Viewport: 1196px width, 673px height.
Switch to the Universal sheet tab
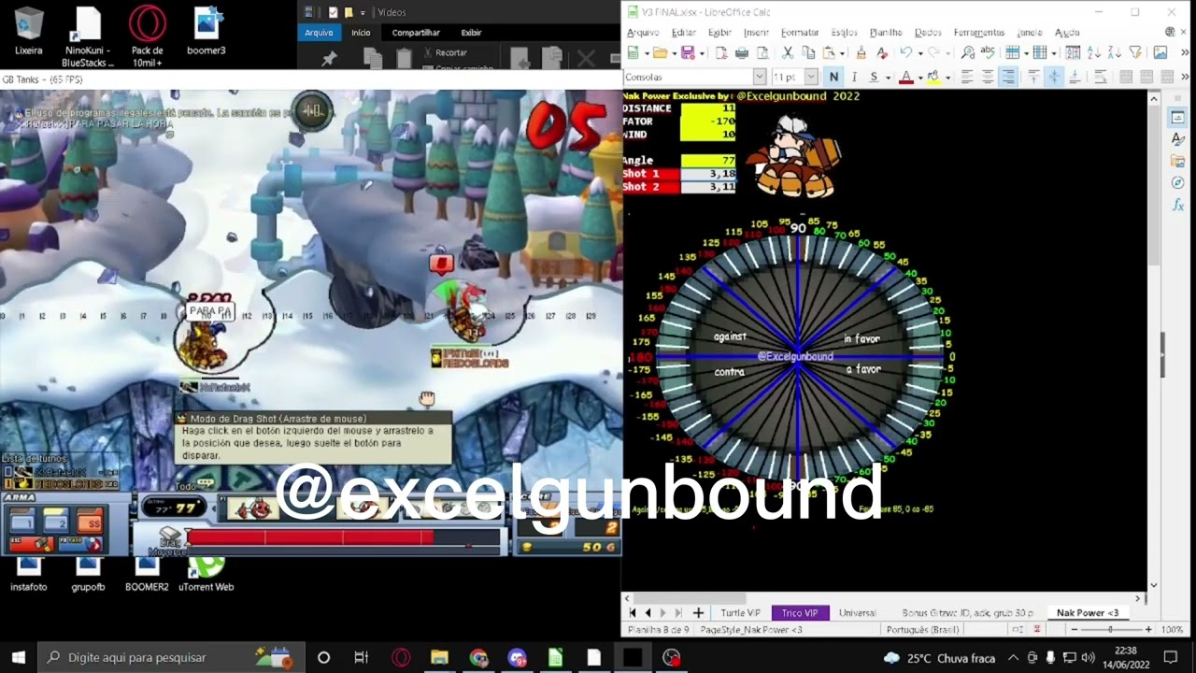pos(858,613)
